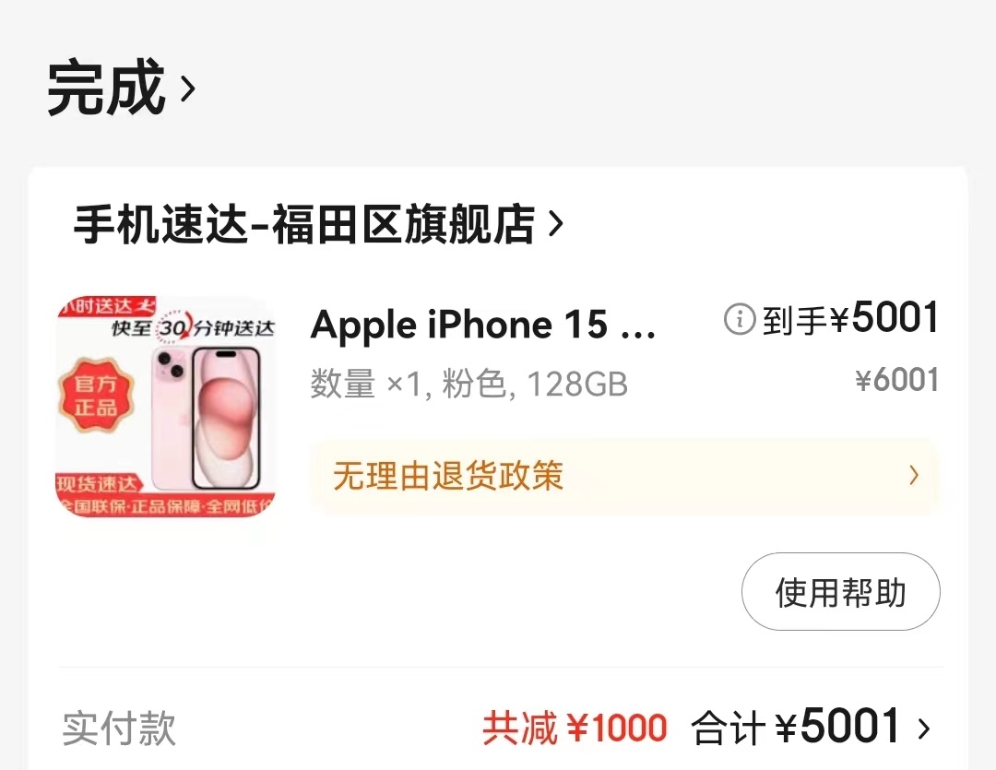Open the pink iPhone 15 product thumbnail
Viewport: 996px width, 770px height.
166,407
